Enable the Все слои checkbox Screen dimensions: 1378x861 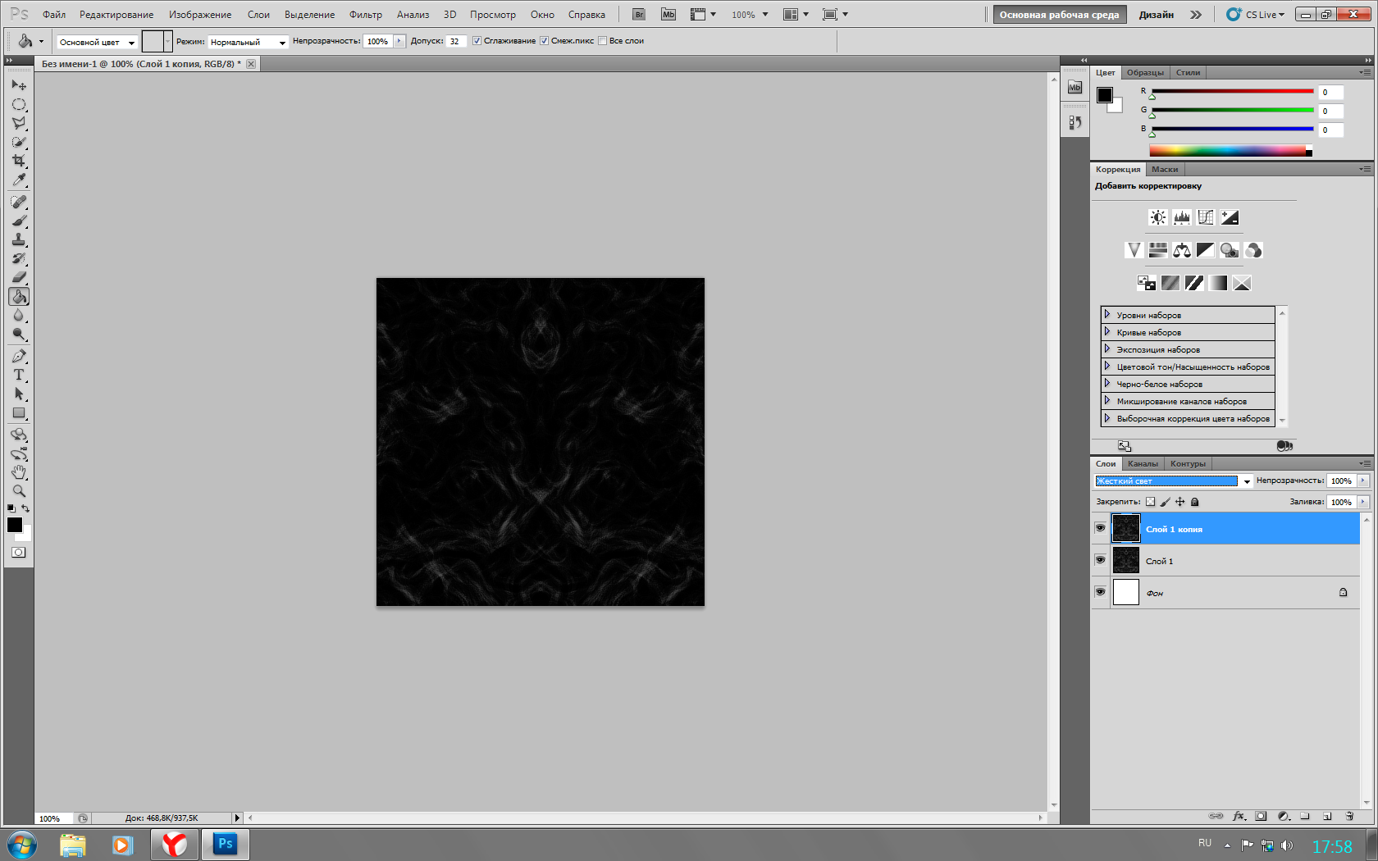602,41
